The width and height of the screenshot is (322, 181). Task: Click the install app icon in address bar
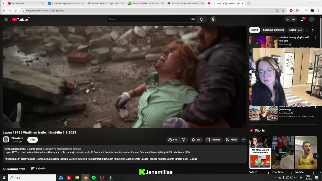pos(277,11)
